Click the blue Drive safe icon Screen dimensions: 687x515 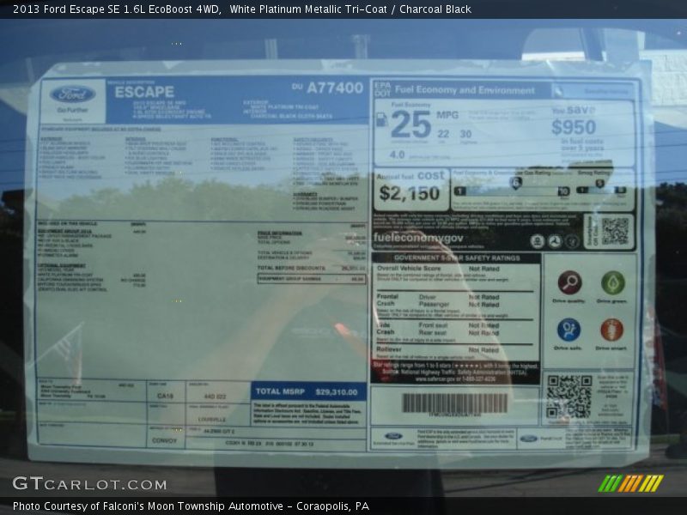[568, 330]
